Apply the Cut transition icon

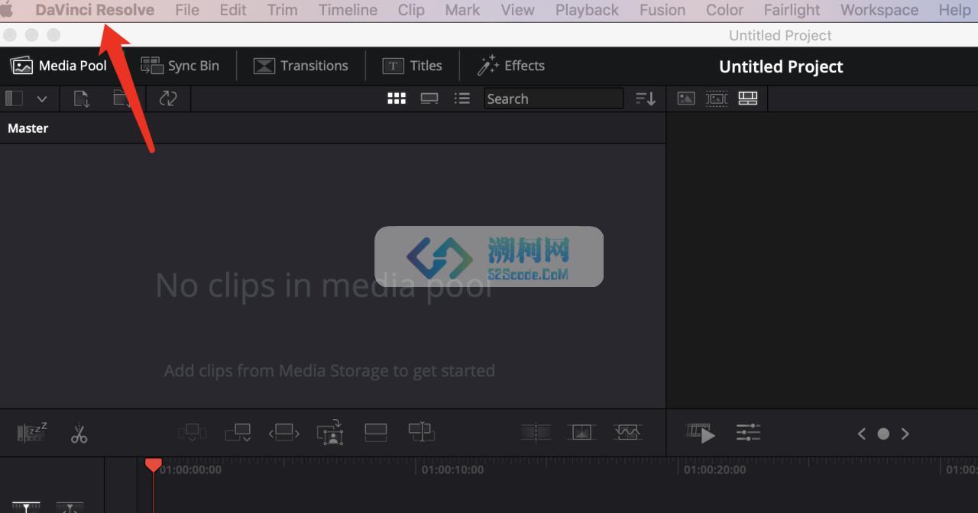[536, 433]
